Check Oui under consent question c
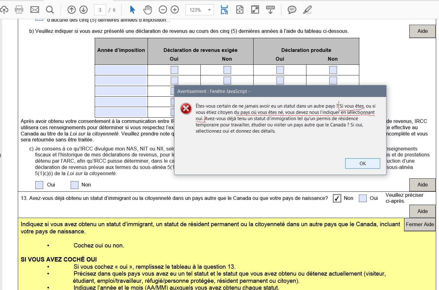Screen dimensions: 439x290 click(39, 185)
